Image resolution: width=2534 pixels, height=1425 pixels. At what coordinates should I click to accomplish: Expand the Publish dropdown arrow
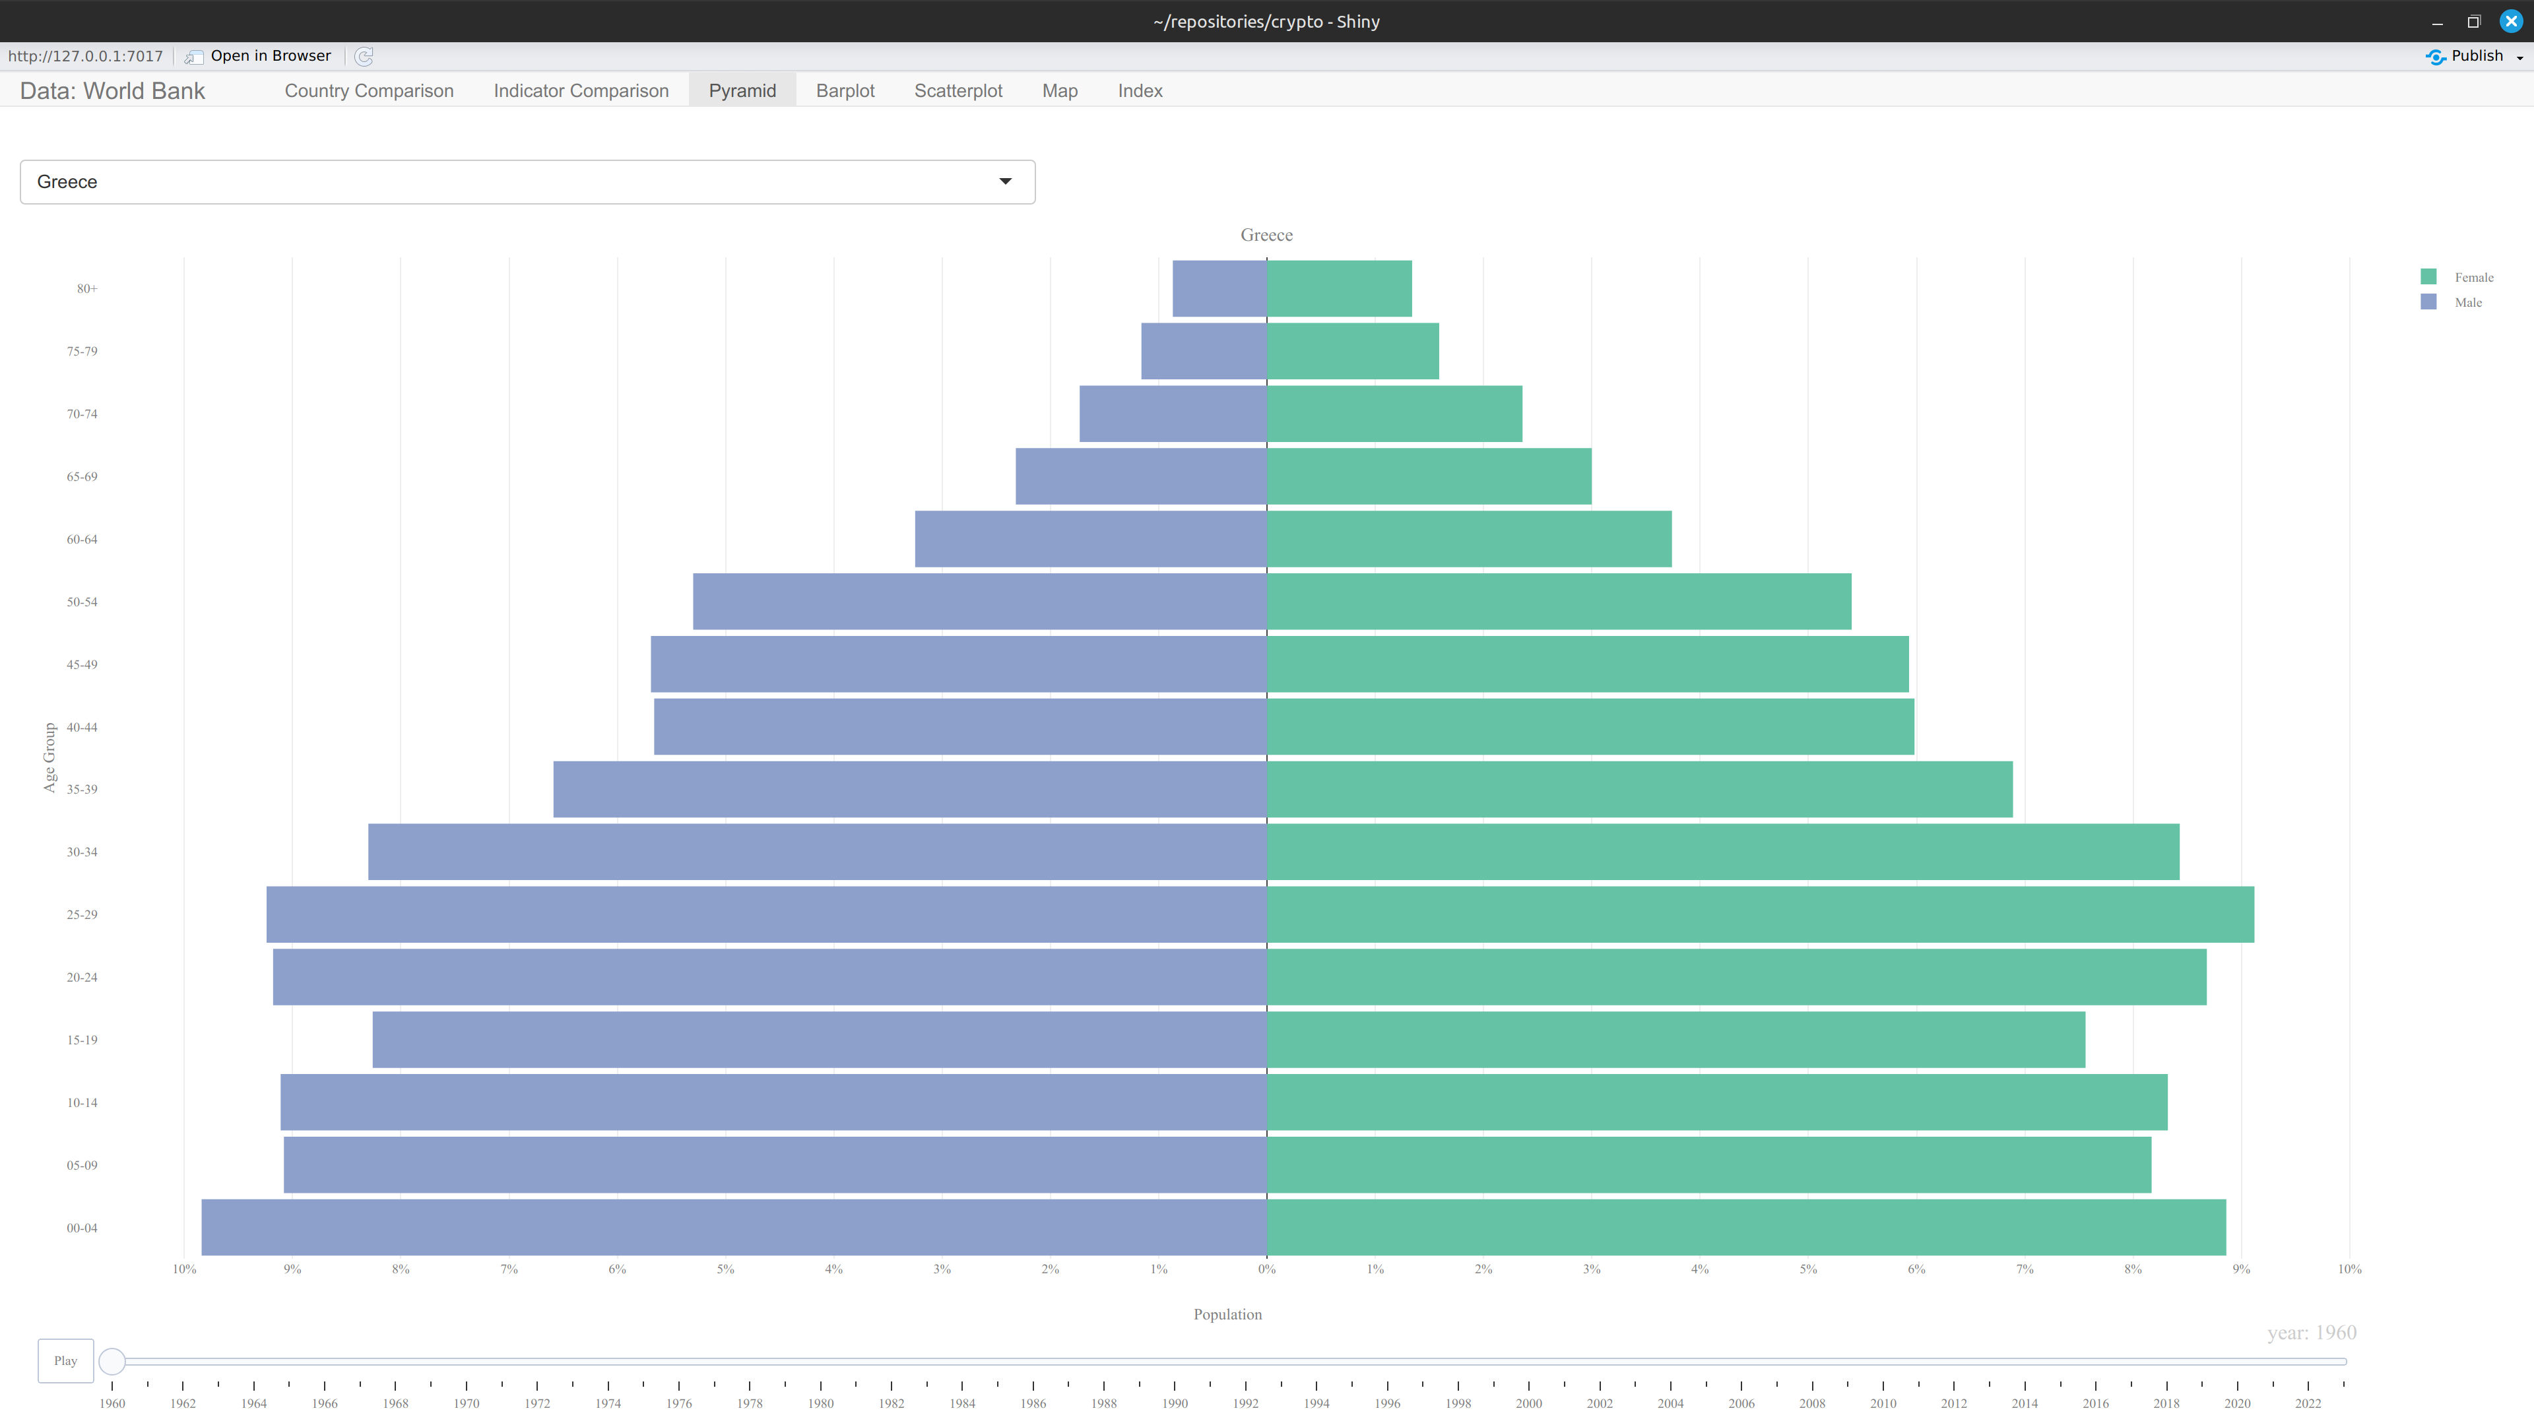click(x=2519, y=57)
